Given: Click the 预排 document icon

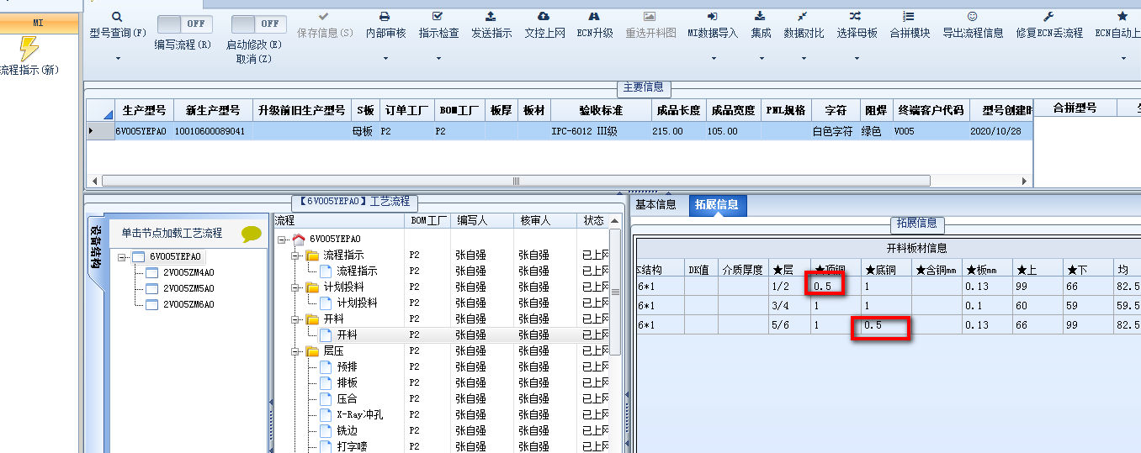Looking at the screenshot, I should pos(326,366).
